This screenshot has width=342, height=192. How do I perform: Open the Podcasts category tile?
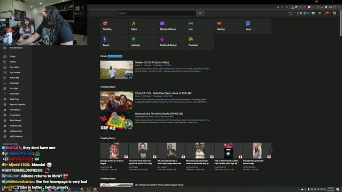pos(200,42)
